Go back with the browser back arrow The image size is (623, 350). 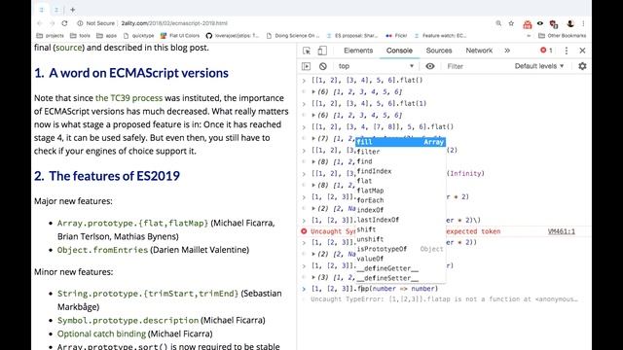pyautogui.click(x=39, y=23)
